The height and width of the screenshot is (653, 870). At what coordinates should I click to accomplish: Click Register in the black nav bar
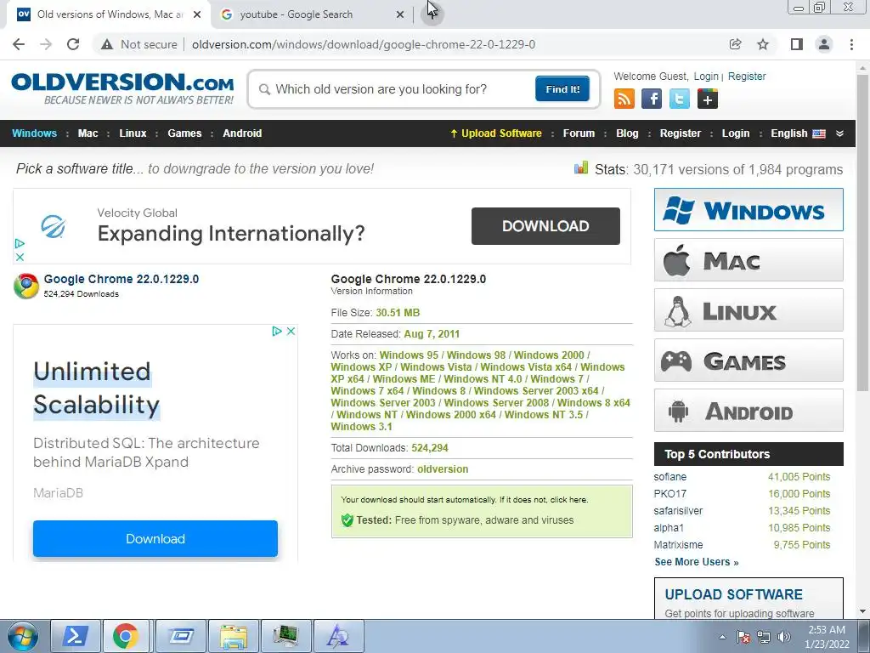[x=681, y=133]
